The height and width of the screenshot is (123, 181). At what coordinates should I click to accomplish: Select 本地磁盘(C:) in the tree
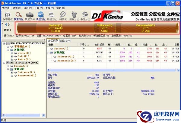22,46
